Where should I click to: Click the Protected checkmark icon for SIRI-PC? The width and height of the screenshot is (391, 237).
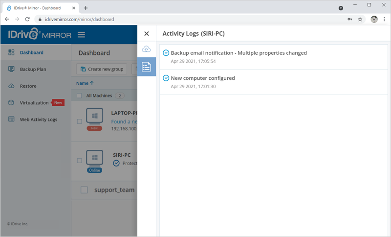coord(116,164)
